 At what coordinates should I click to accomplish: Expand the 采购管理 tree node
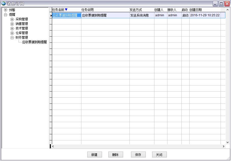coord(12,19)
